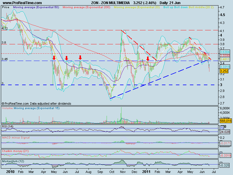Click the 2010 year label on the time axis
Screen dimensions: 233x175
click(x=10, y=172)
